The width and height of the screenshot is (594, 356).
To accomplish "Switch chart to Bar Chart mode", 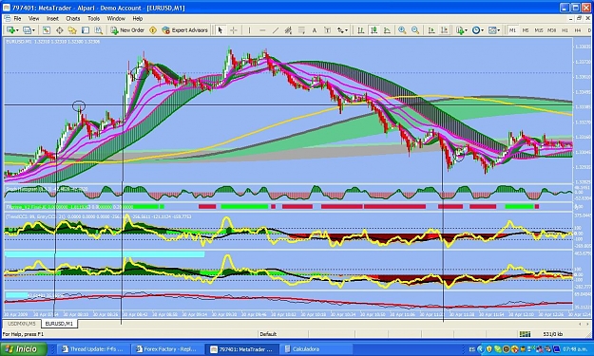I will coord(360,30).
